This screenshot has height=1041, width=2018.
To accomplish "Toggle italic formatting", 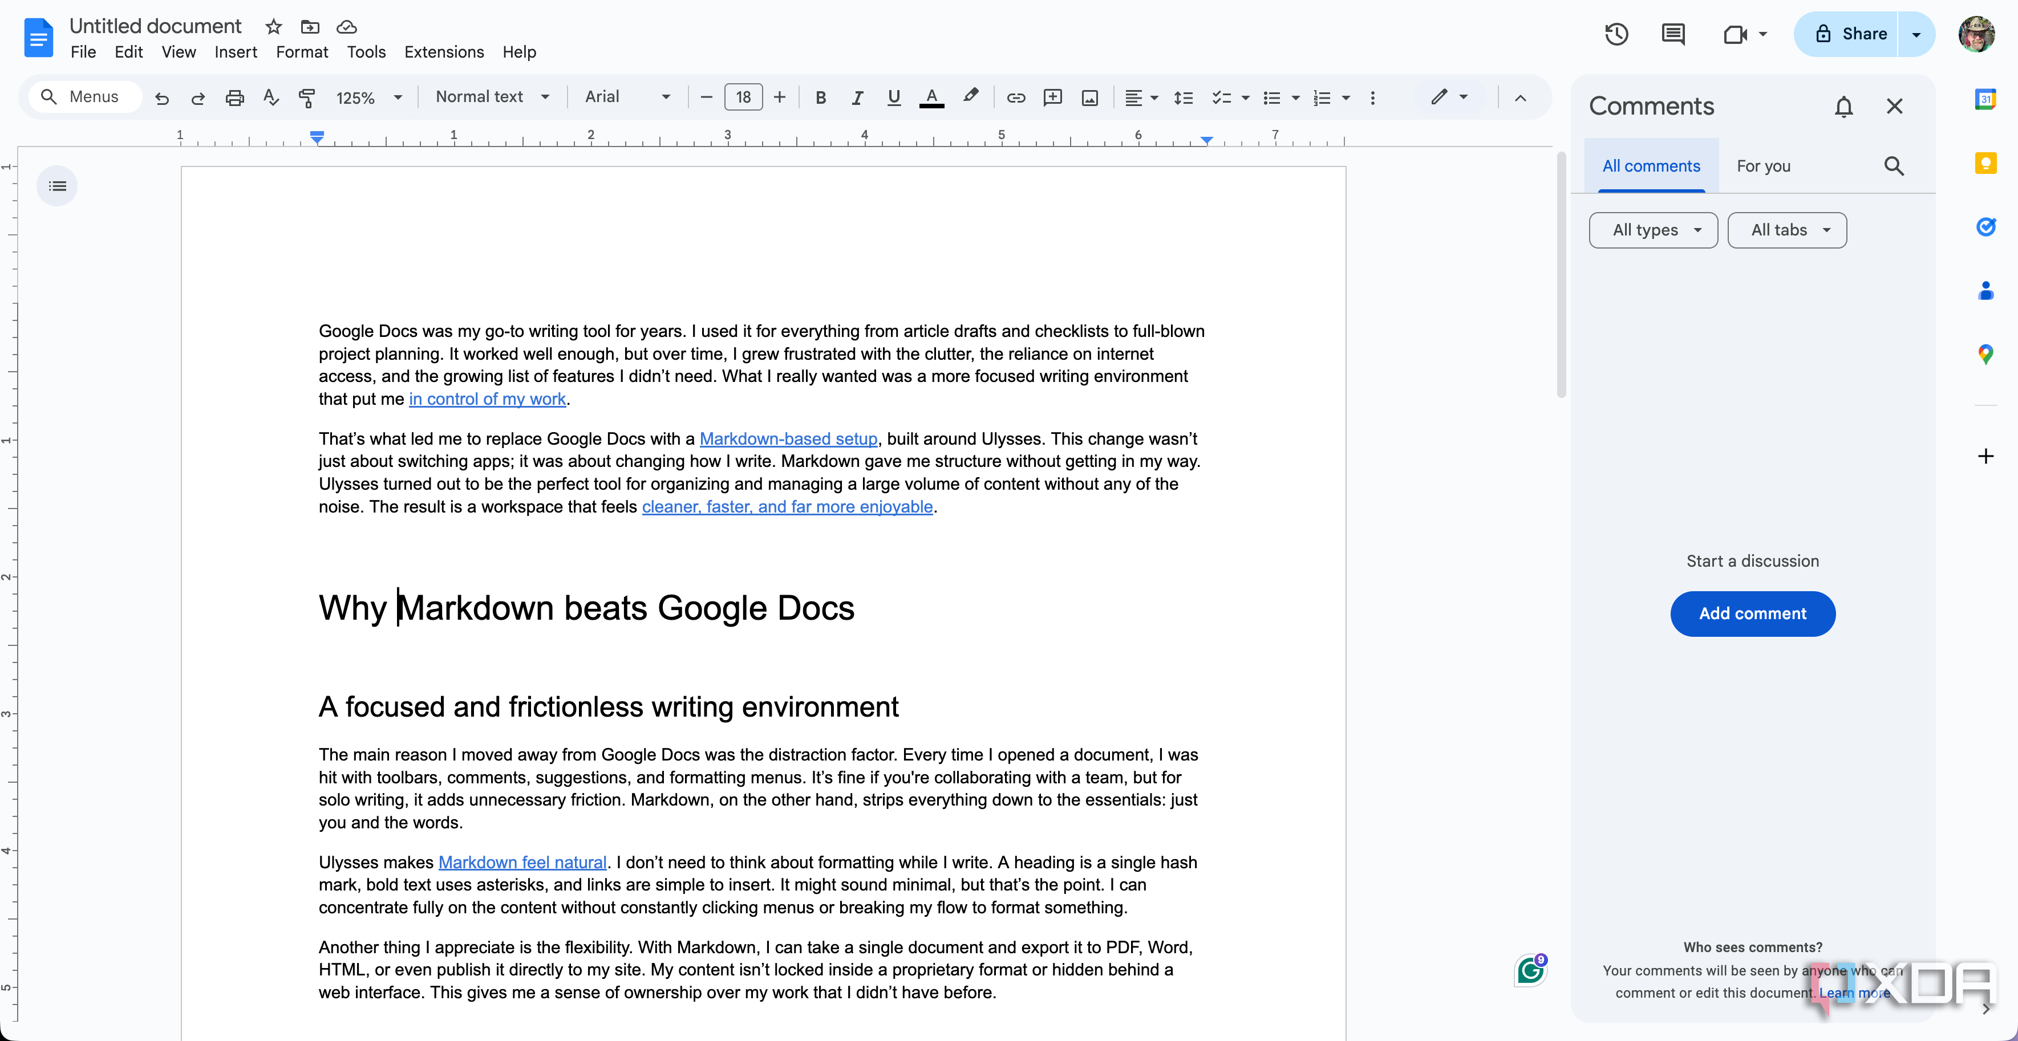I will (857, 97).
